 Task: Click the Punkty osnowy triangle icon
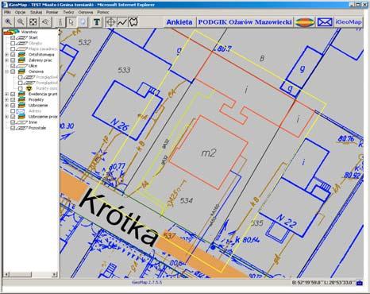29,88
